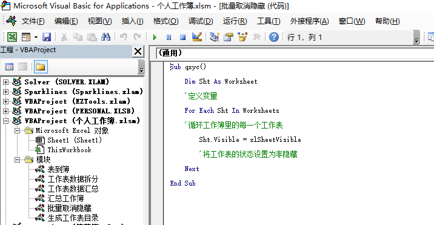Screen dimensions: 434x225
Task: Select the 批量取消隐藏 module
Action: tap(69, 208)
